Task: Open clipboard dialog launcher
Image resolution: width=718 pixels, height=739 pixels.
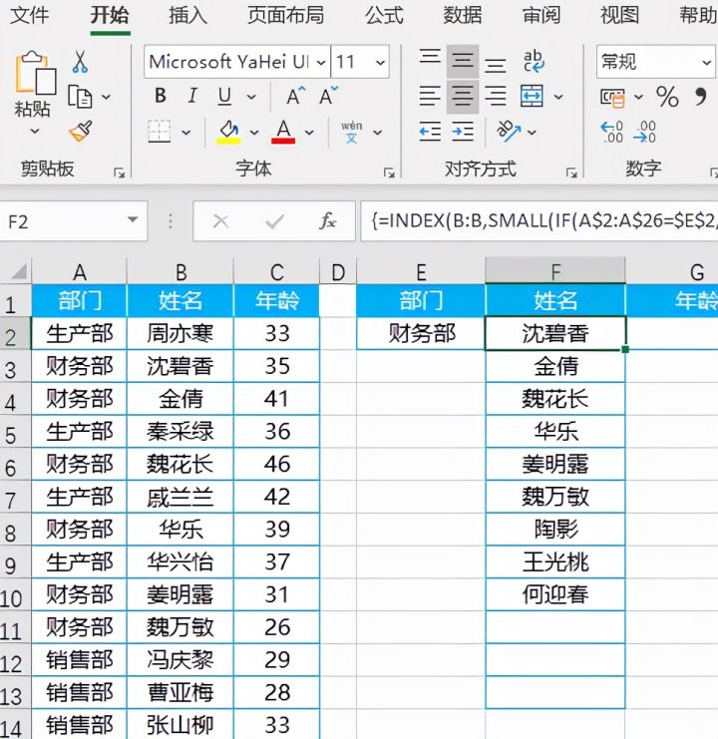Action: [120, 173]
